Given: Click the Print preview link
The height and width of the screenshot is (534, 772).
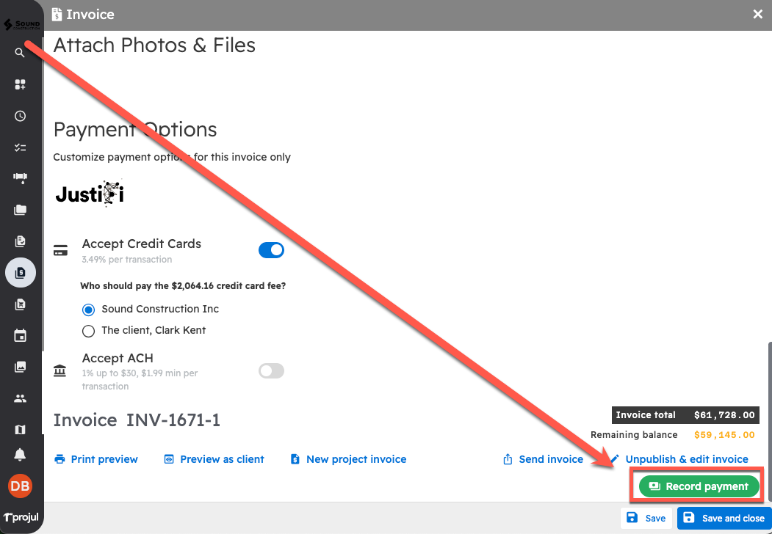Looking at the screenshot, I should 96,459.
